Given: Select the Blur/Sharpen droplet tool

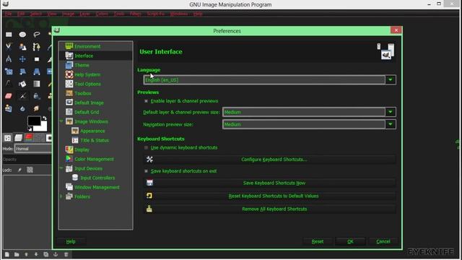Looking at the screenshot, I should coord(22,108).
